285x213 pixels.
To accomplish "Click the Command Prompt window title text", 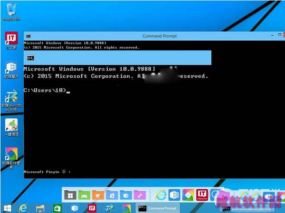I will pyautogui.click(x=160, y=36).
